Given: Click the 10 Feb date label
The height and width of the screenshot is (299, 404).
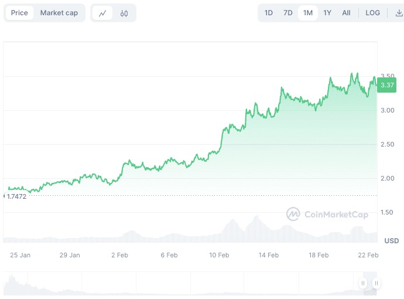Looking at the screenshot, I should pyautogui.click(x=219, y=255).
